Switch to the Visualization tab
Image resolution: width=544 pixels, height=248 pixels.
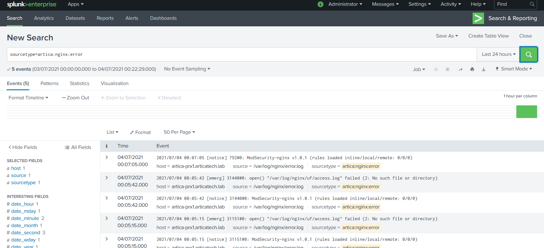click(x=115, y=83)
